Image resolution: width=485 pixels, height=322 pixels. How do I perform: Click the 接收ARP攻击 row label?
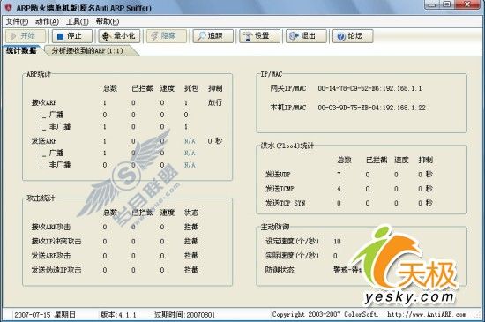[51, 227]
